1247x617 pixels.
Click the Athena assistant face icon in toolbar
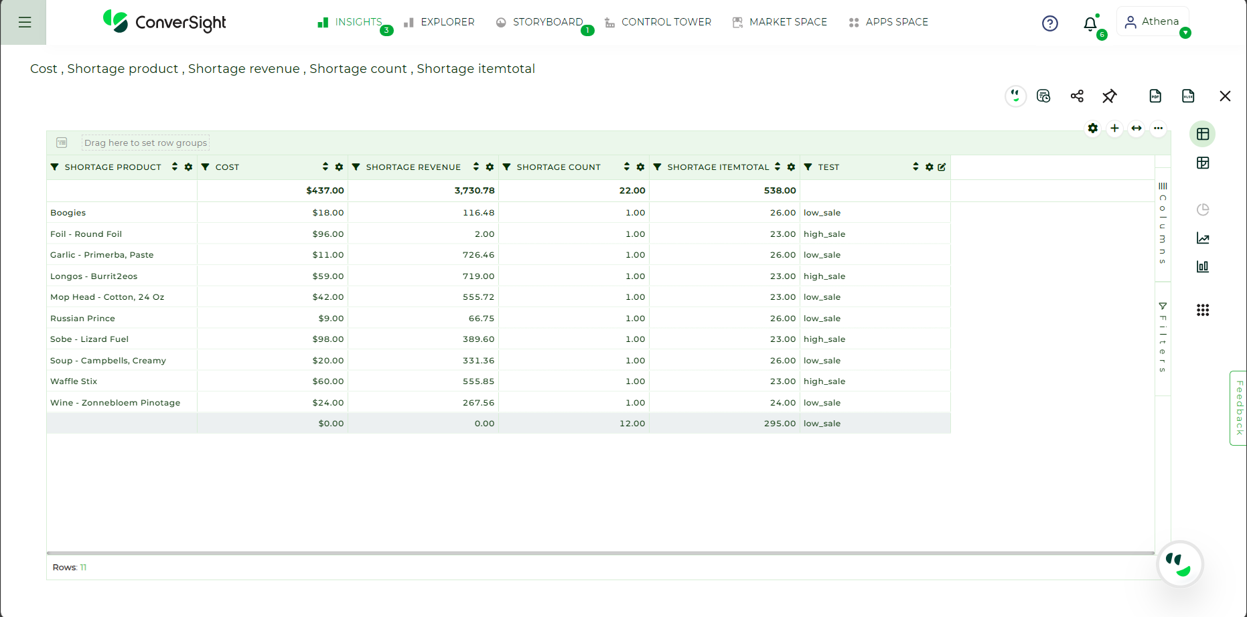pos(1015,96)
